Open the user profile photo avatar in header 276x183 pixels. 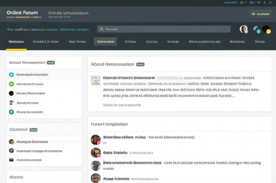click(x=244, y=29)
